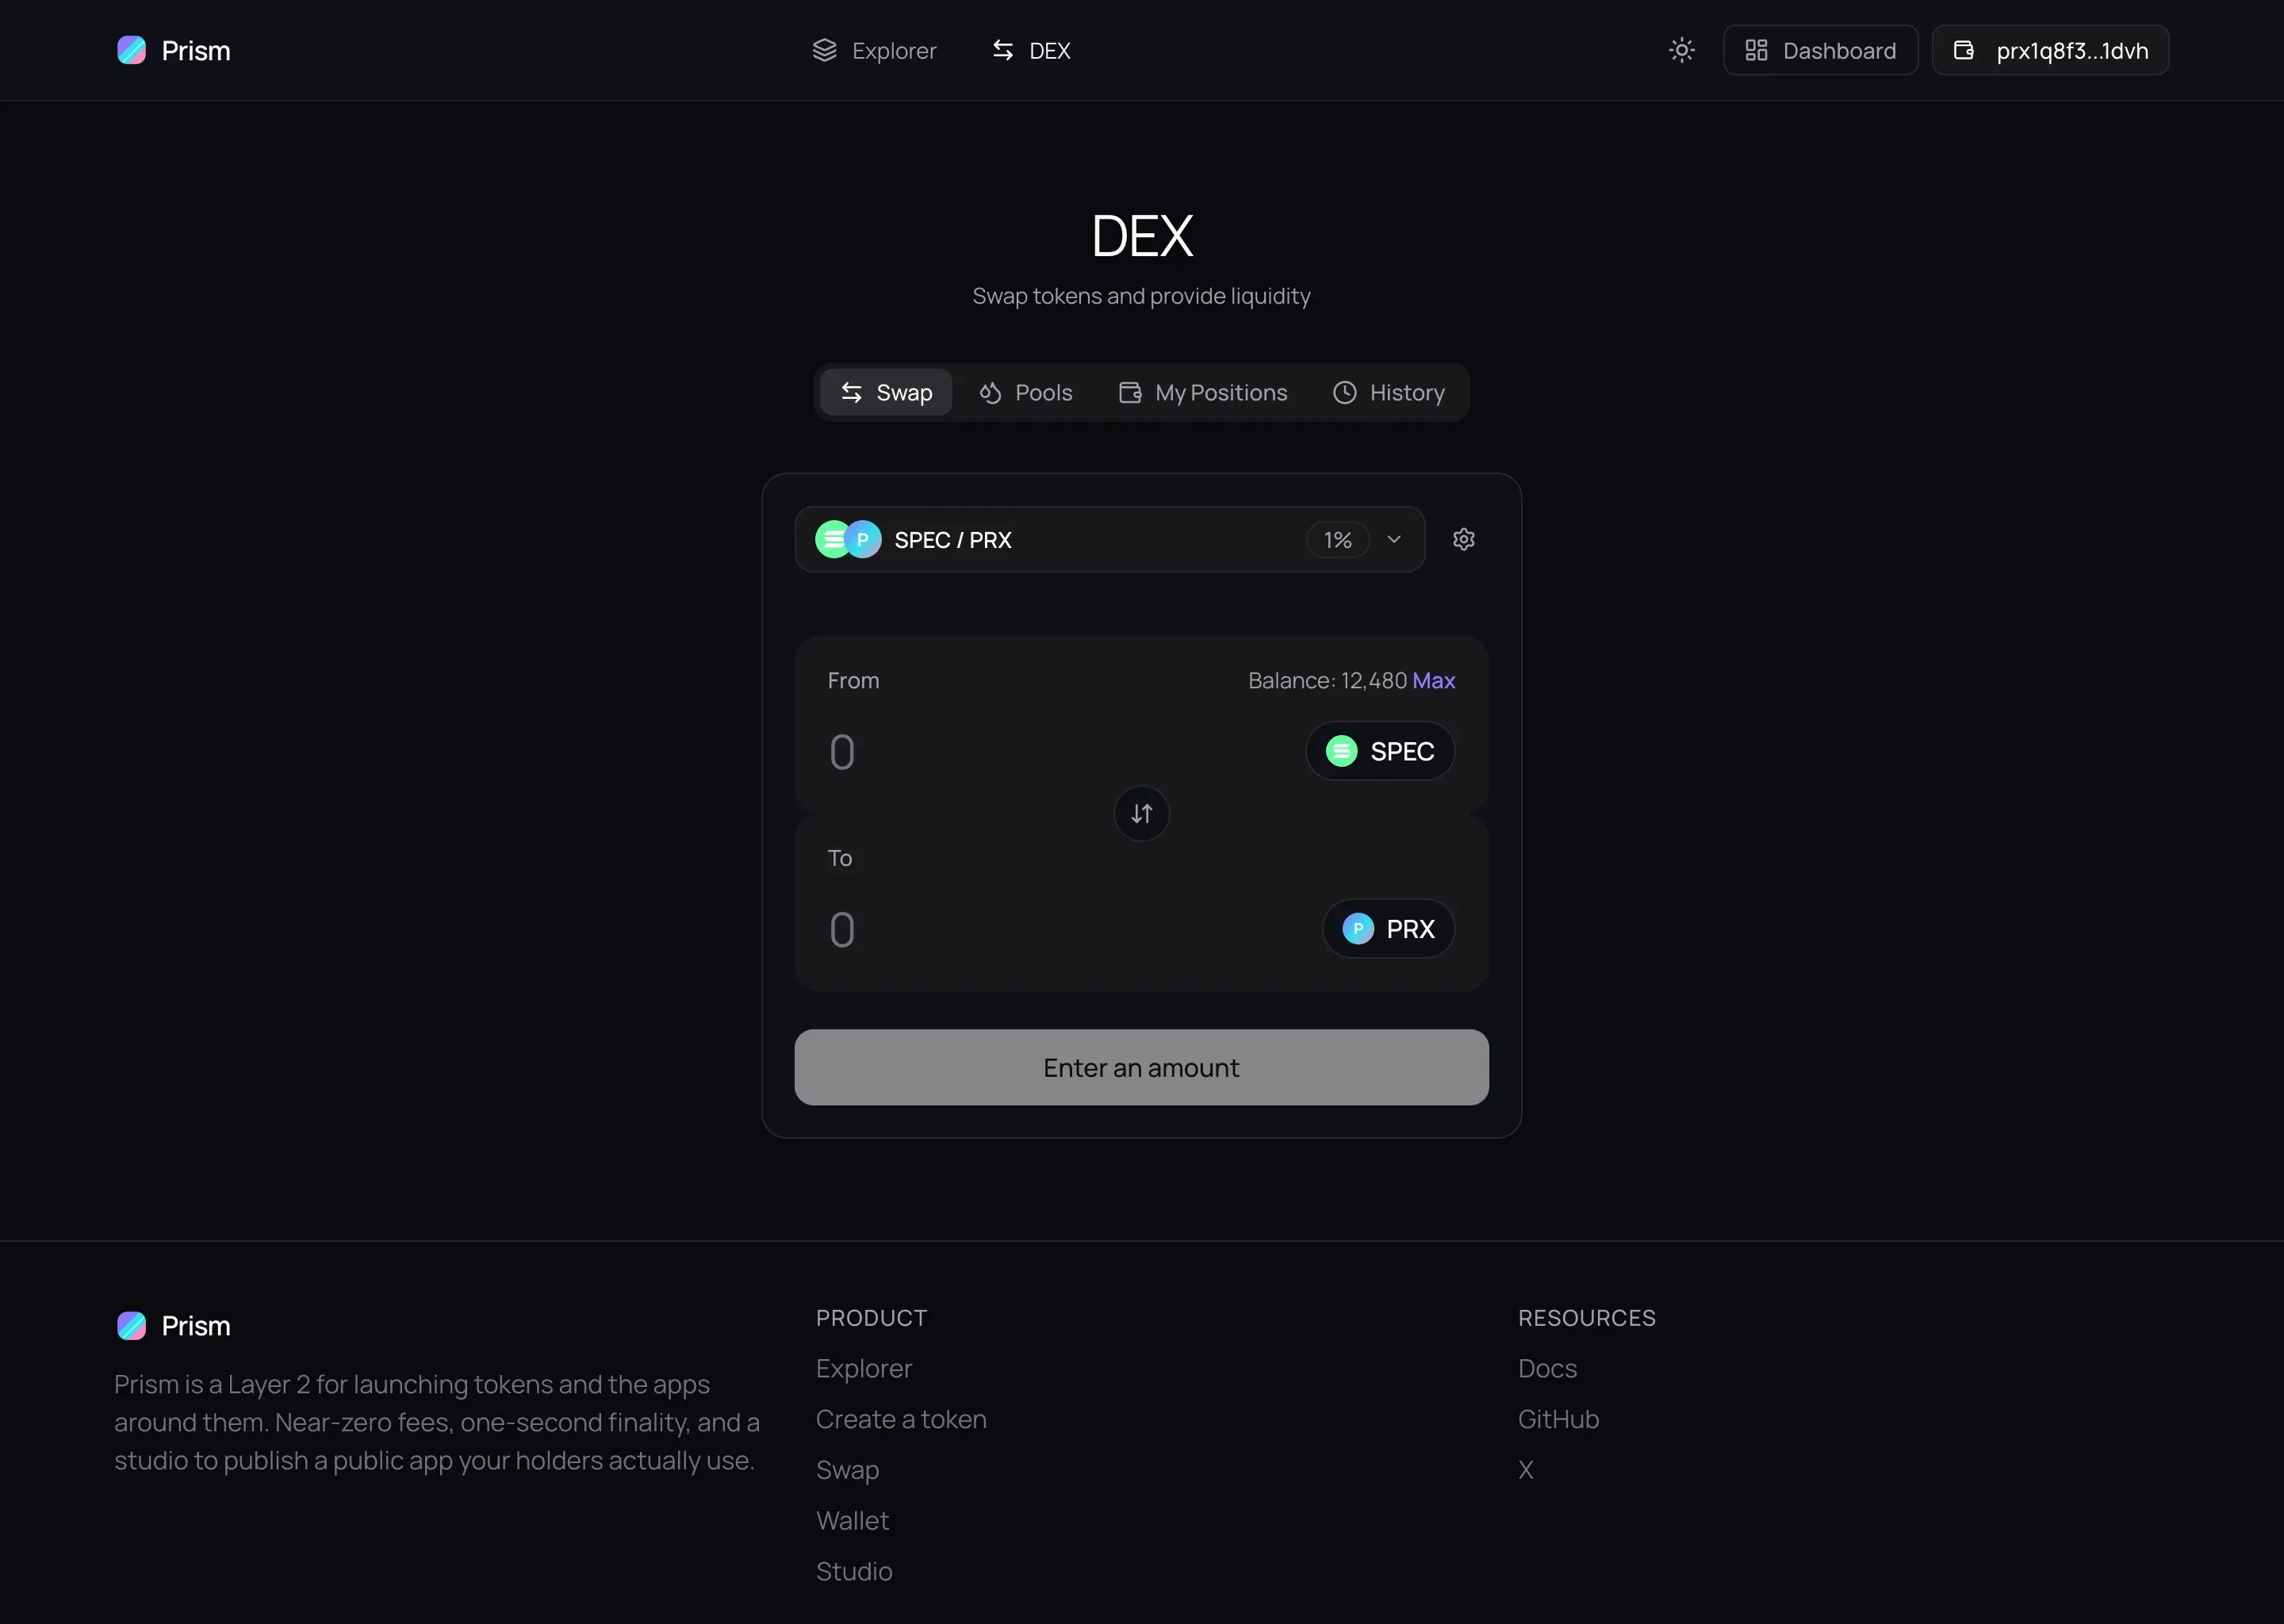The width and height of the screenshot is (2284, 1624).
Task: Open the footer Explorer link
Action: click(864, 1368)
